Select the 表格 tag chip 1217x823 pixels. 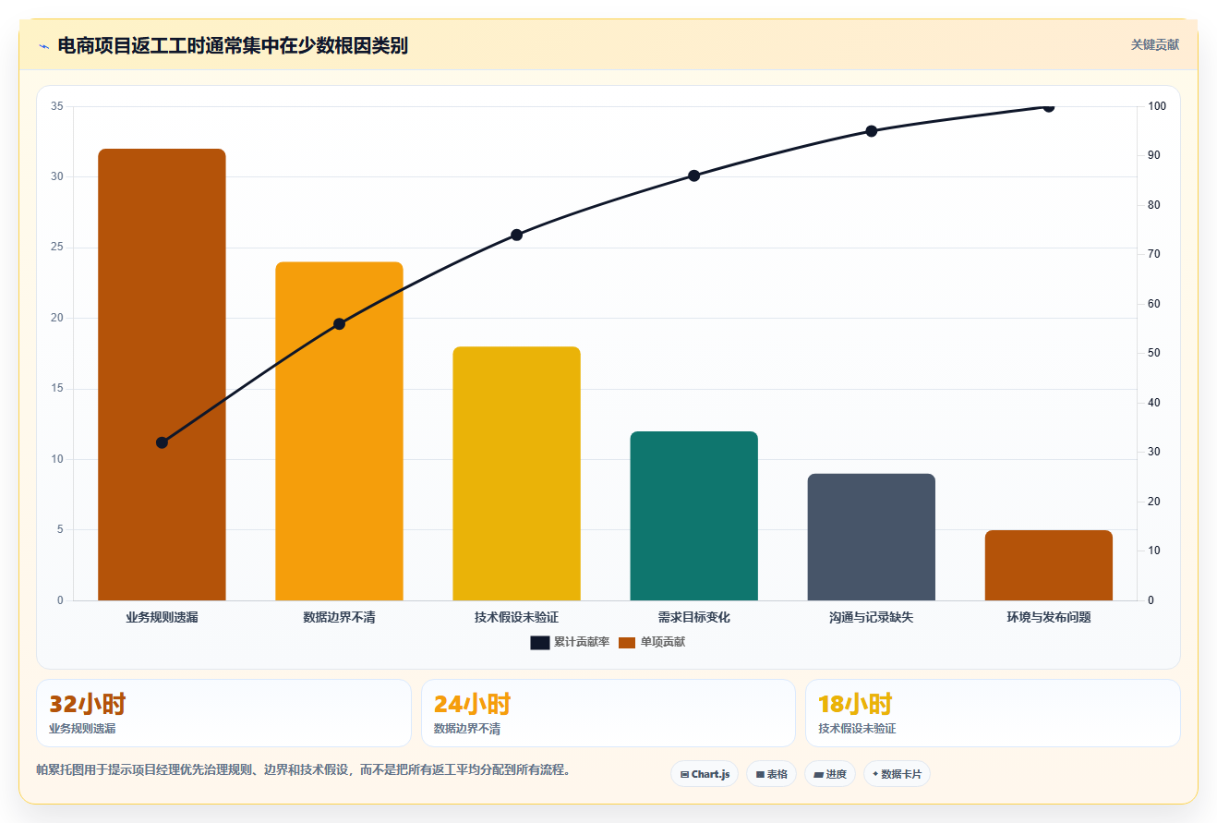coord(771,774)
